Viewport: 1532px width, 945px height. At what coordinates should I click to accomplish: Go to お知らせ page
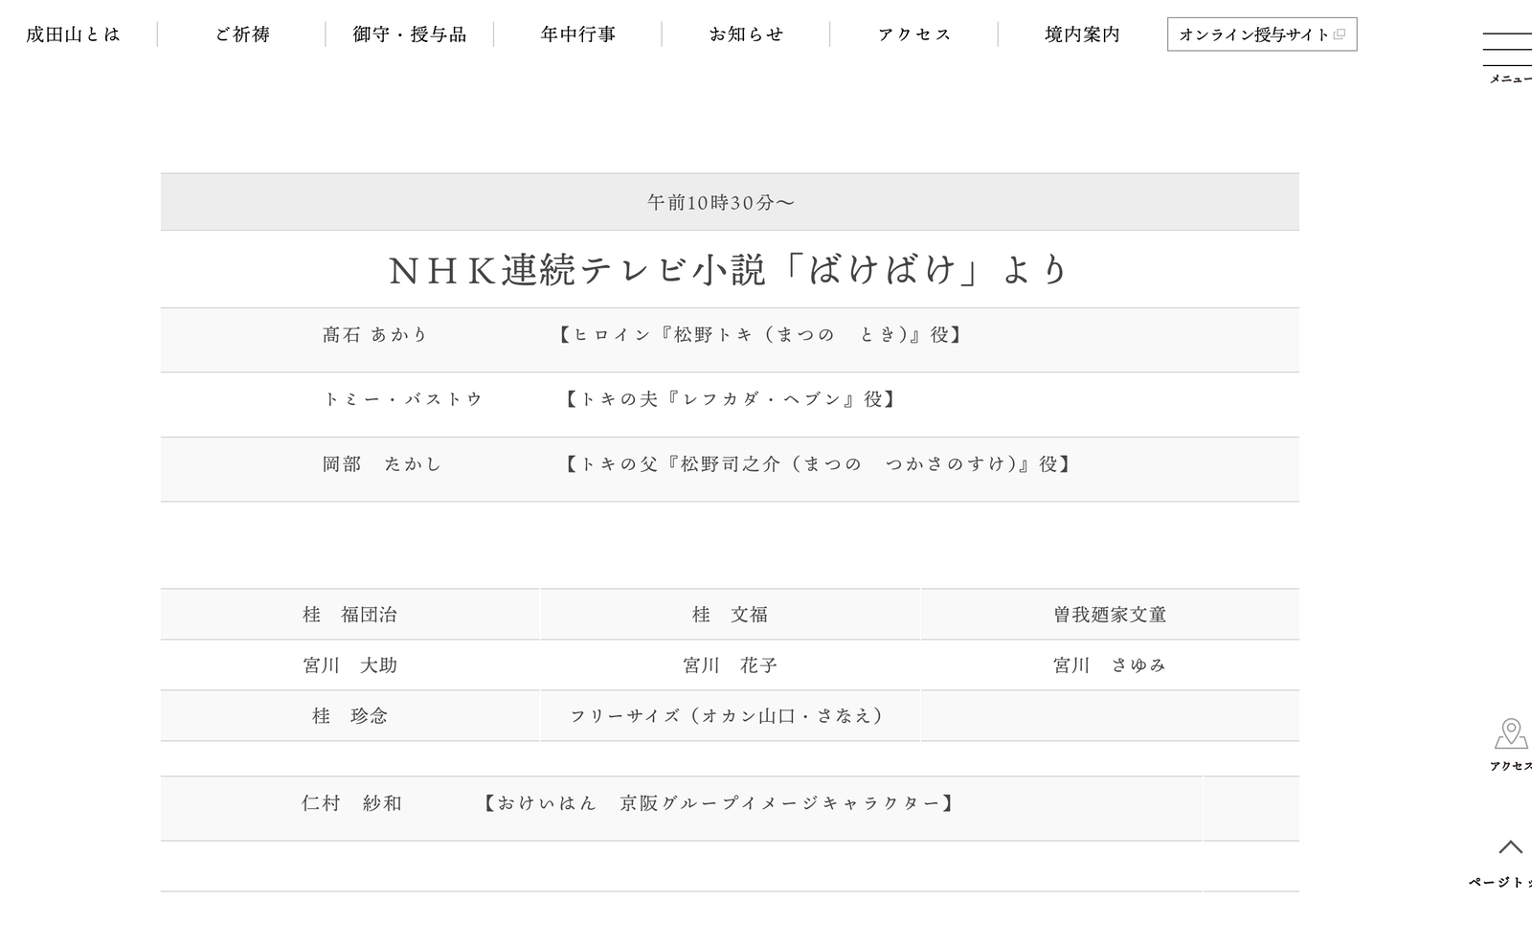coord(746,34)
